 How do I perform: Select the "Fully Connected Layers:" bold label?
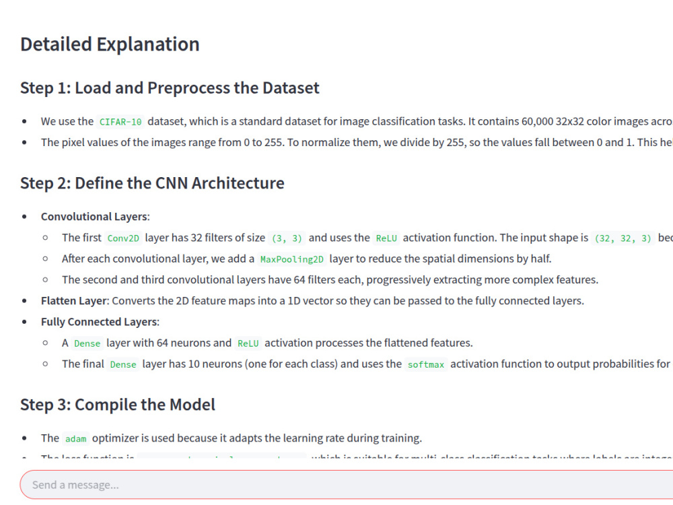point(100,322)
